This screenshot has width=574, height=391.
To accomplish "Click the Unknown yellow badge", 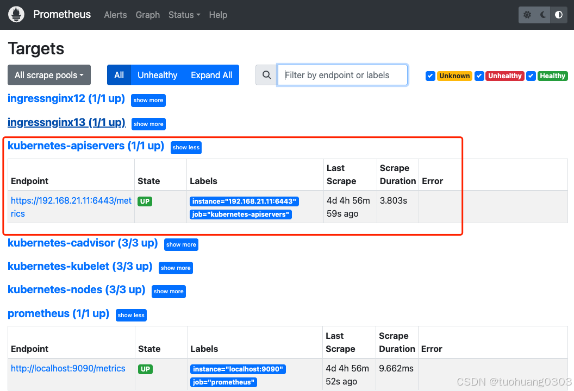I will (x=454, y=76).
